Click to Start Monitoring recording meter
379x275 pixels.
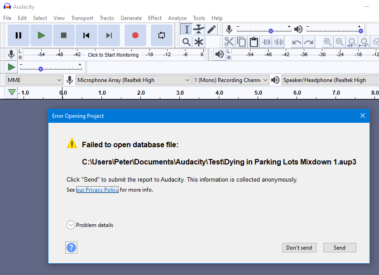coord(113,55)
